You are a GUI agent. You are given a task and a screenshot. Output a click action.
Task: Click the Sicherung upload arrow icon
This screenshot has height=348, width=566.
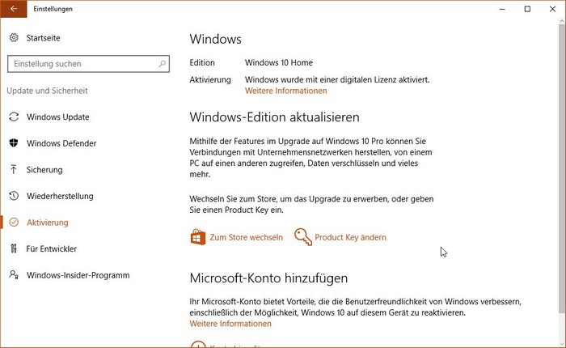pyautogui.click(x=14, y=170)
